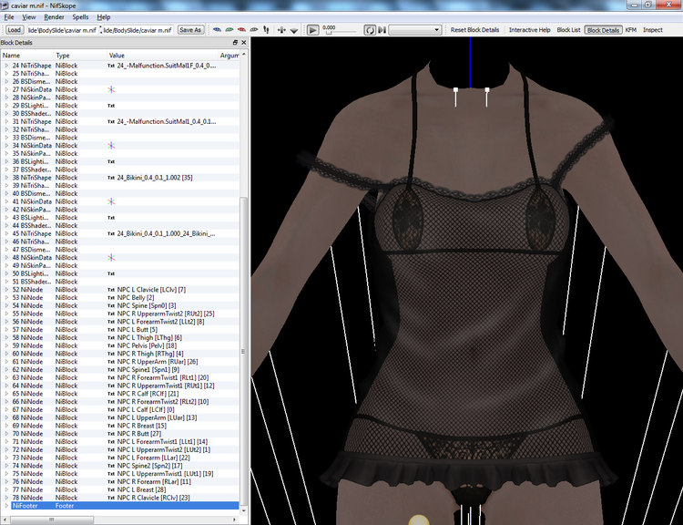Toggle the Block List panel
683x525 pixels.
click(568, 30)
